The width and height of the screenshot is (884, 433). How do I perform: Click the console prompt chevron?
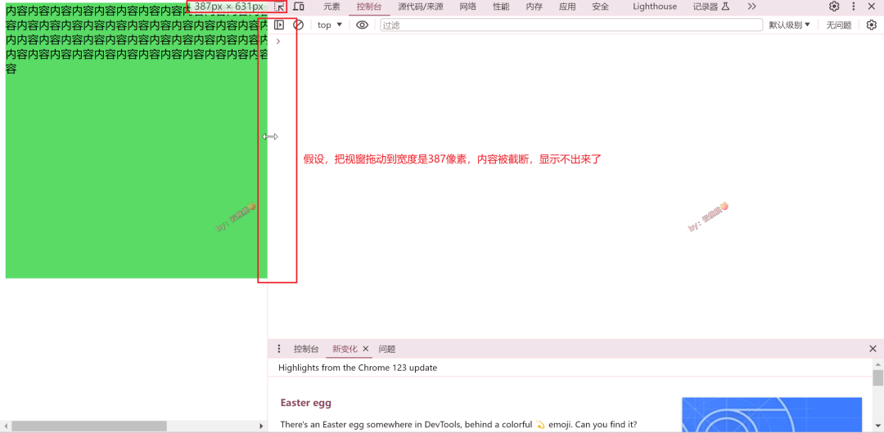[x=278, y=41]
